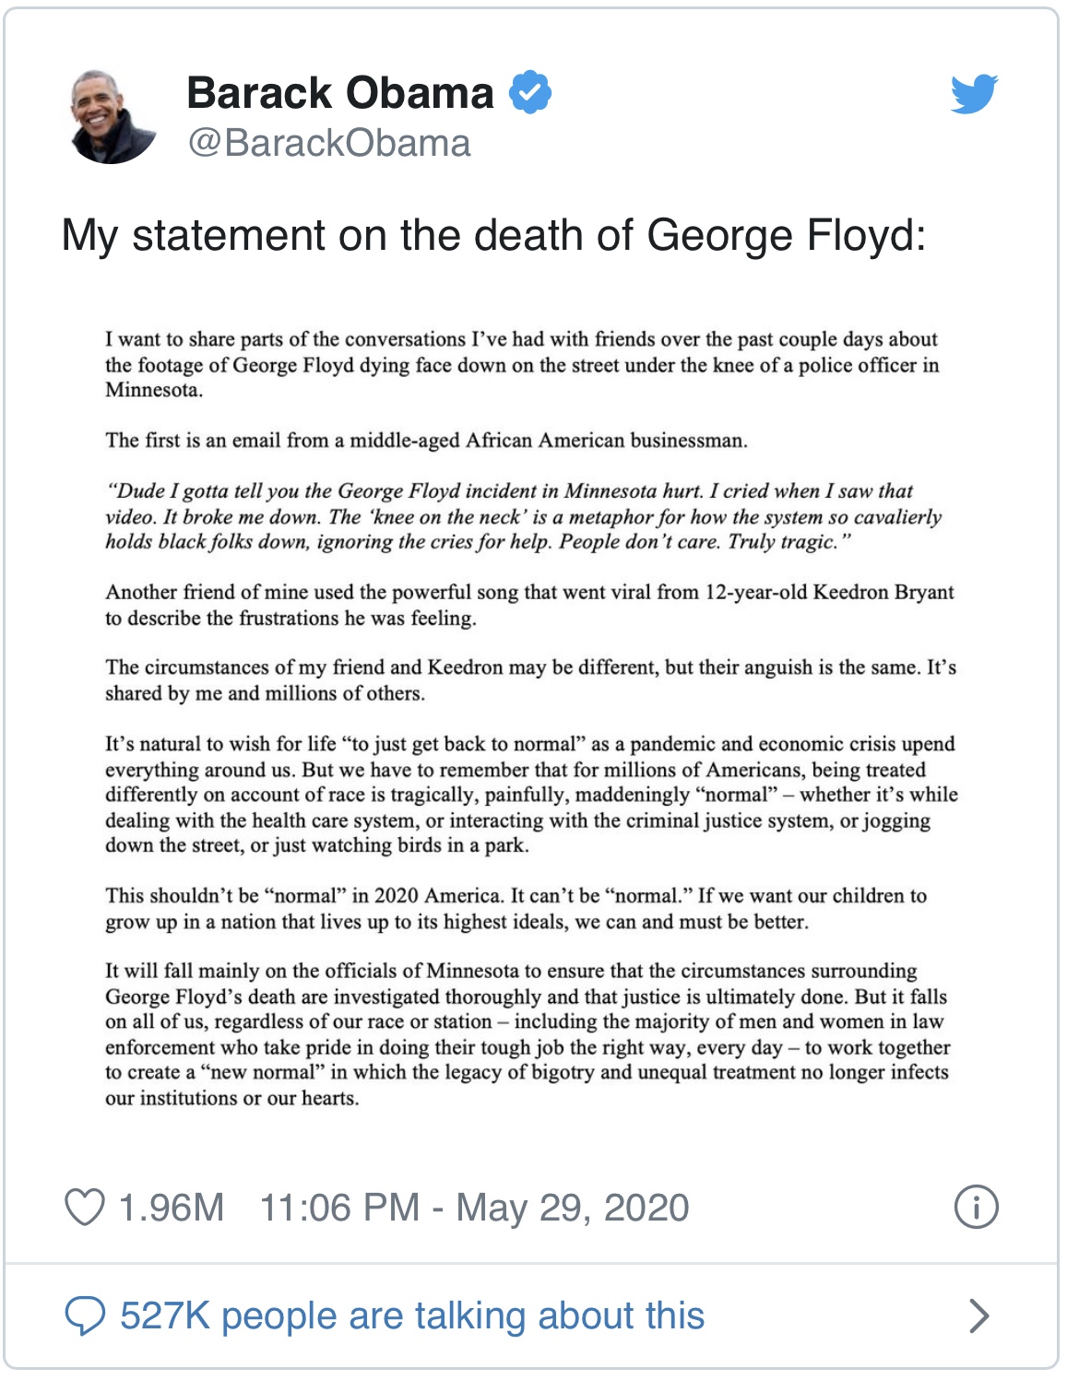The width and height of the screenshot is (1079, 1392).
Task: Click the blue verified checkmark badge
Action: (x=530, y=92)
